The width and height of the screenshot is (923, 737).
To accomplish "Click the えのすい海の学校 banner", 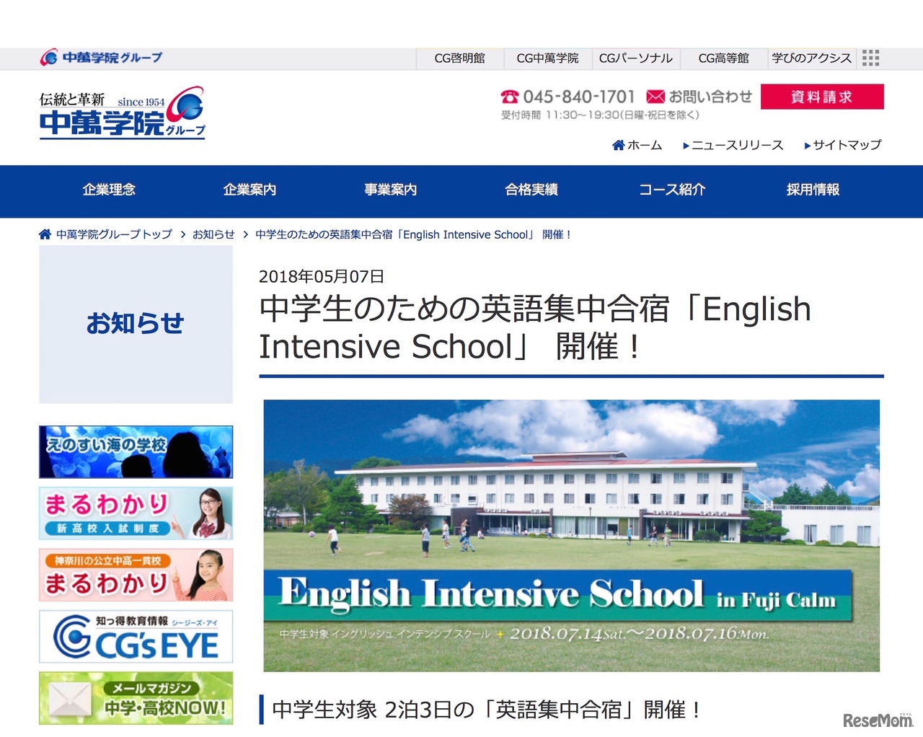I will 135,451.
